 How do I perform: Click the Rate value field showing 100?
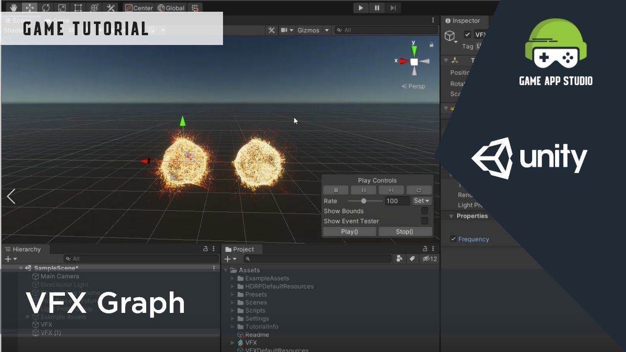coord(398,201)
